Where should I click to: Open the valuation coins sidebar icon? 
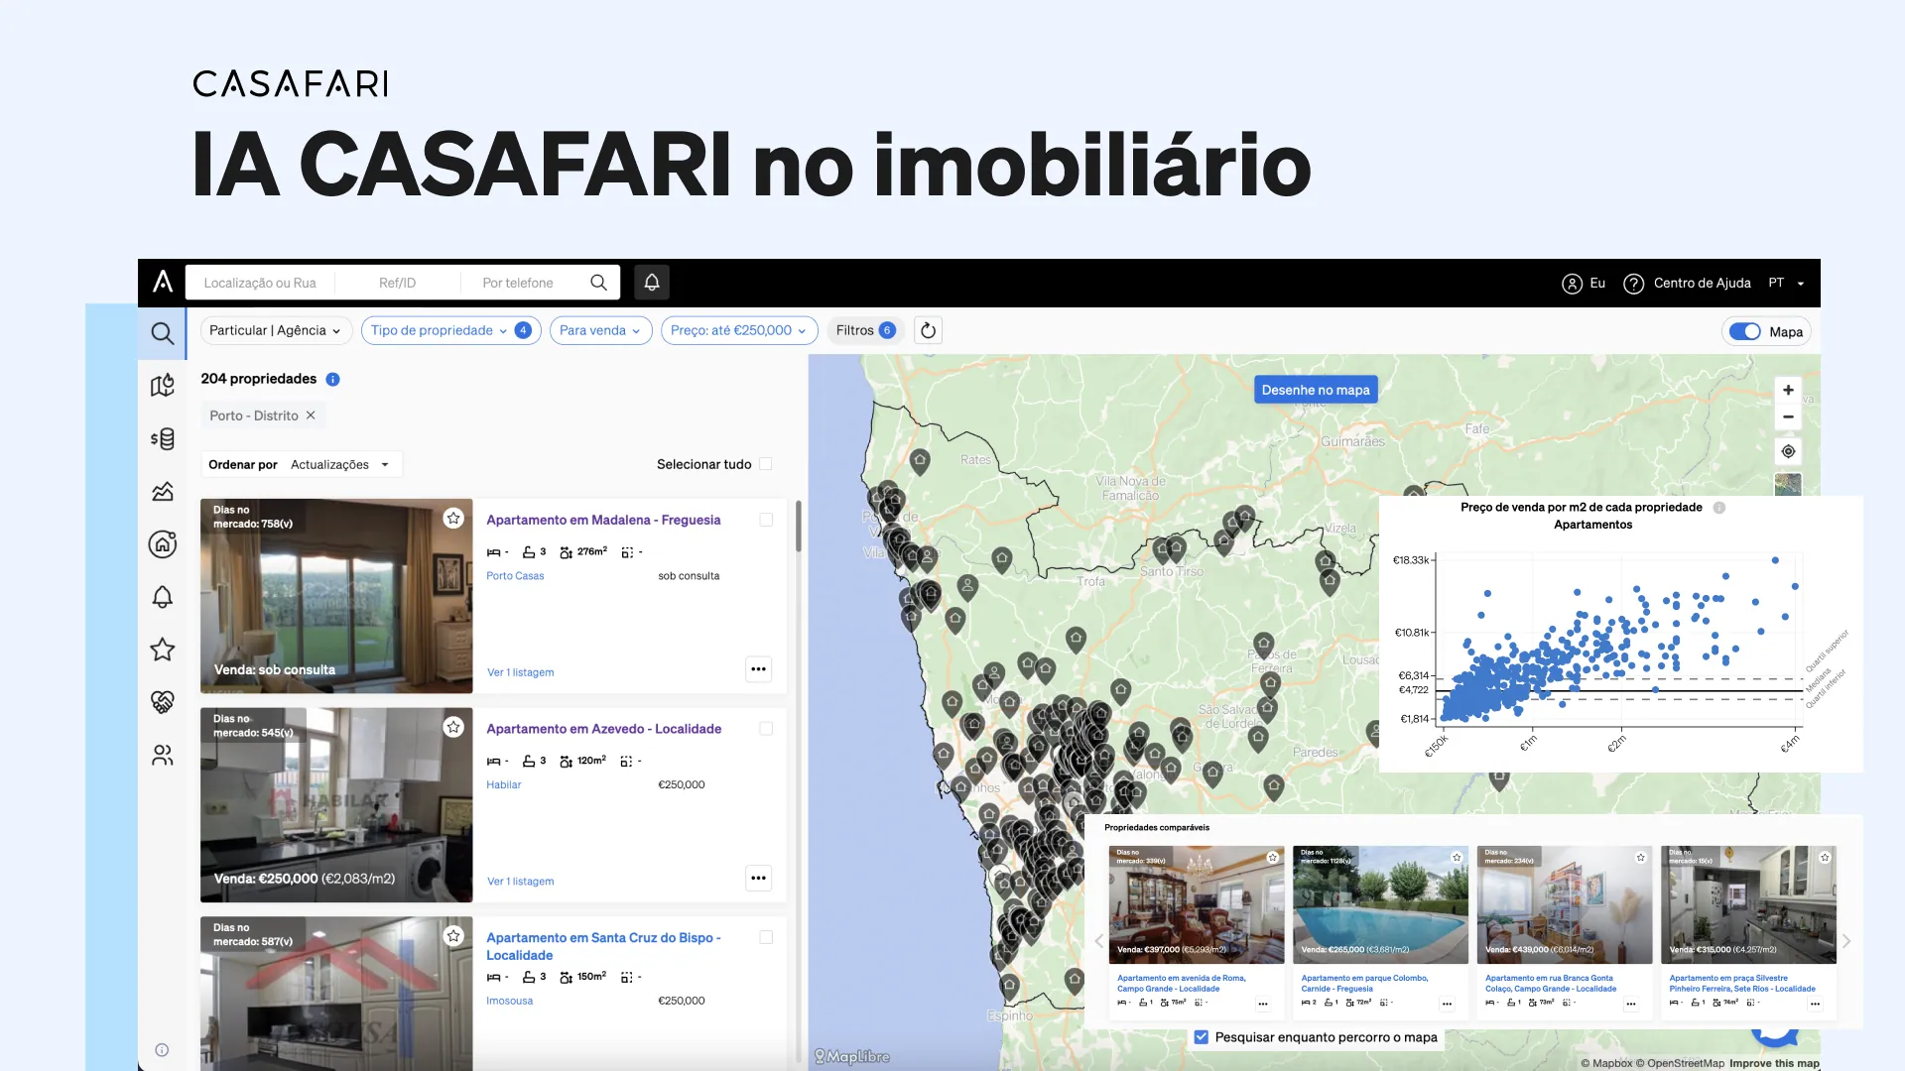pos(162,438)
